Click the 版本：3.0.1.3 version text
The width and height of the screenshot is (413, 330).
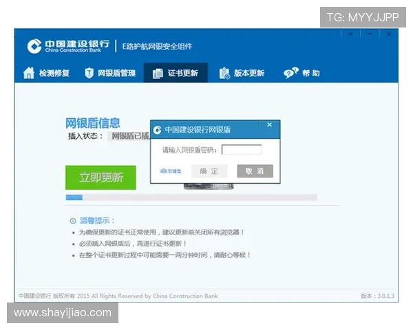(x=377, y=296)
